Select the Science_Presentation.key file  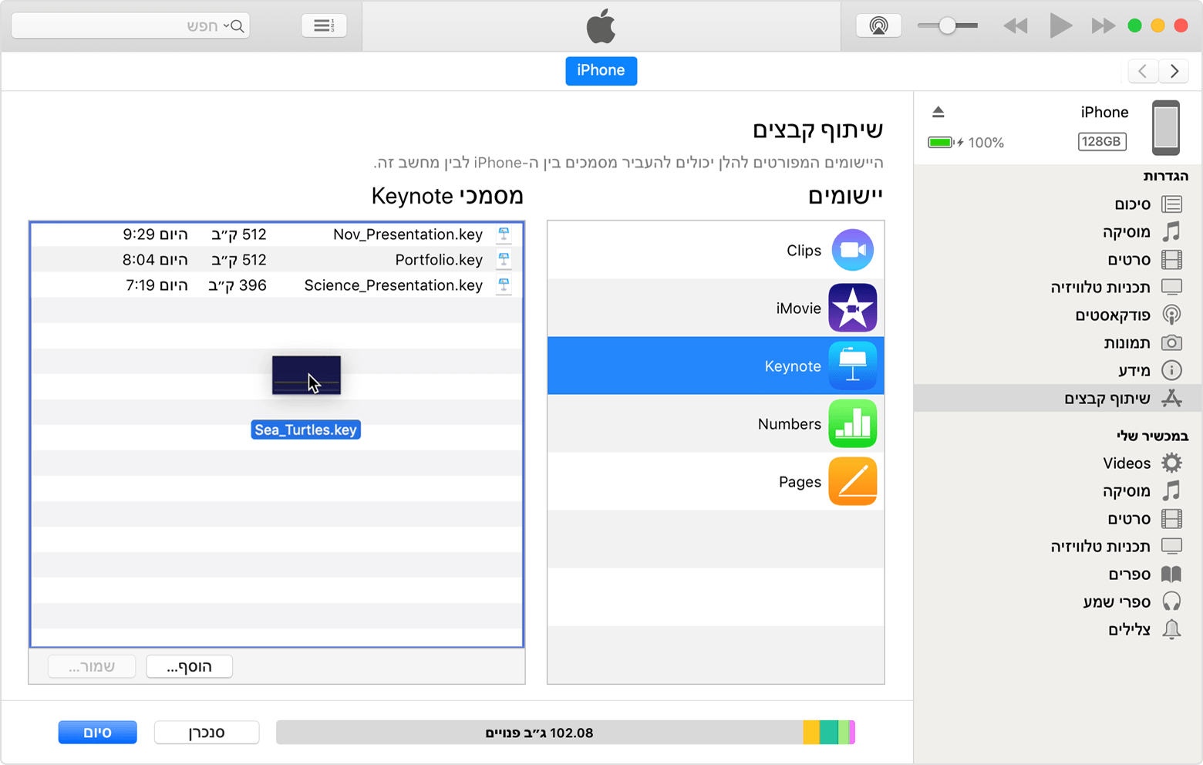pos(277,285)
